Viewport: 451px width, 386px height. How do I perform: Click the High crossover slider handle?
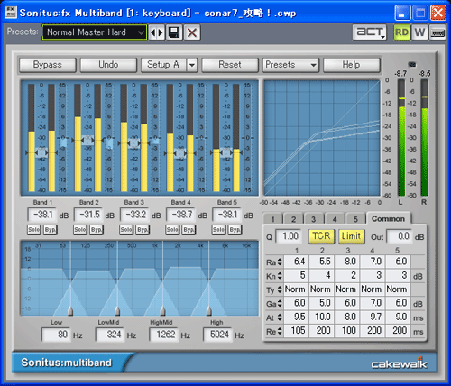coord(209,311)
